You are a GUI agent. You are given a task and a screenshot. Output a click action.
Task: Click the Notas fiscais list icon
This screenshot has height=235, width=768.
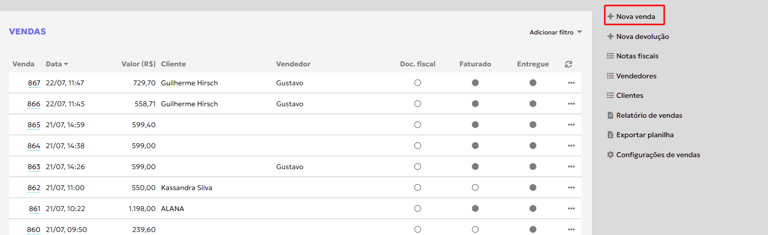610,56
